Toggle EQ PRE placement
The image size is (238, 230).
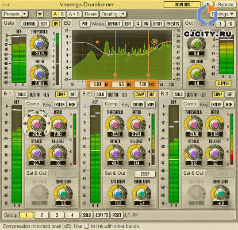(x=85, y=24)
